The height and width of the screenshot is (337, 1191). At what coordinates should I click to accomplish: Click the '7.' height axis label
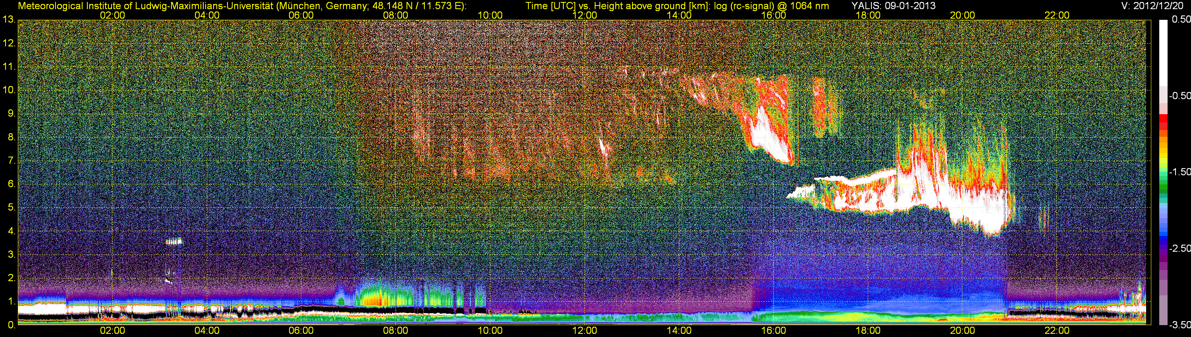(x=11, y=161)
